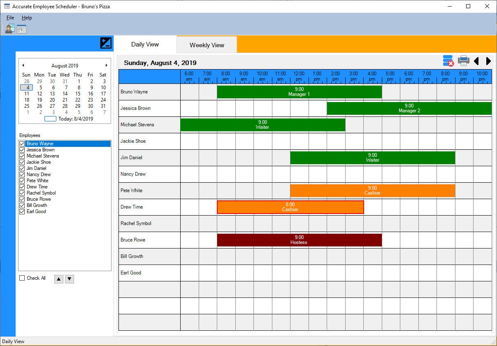Uncheck Earl Good's visibility checkbox
This screenshot has width=497, height=346.
22,211
